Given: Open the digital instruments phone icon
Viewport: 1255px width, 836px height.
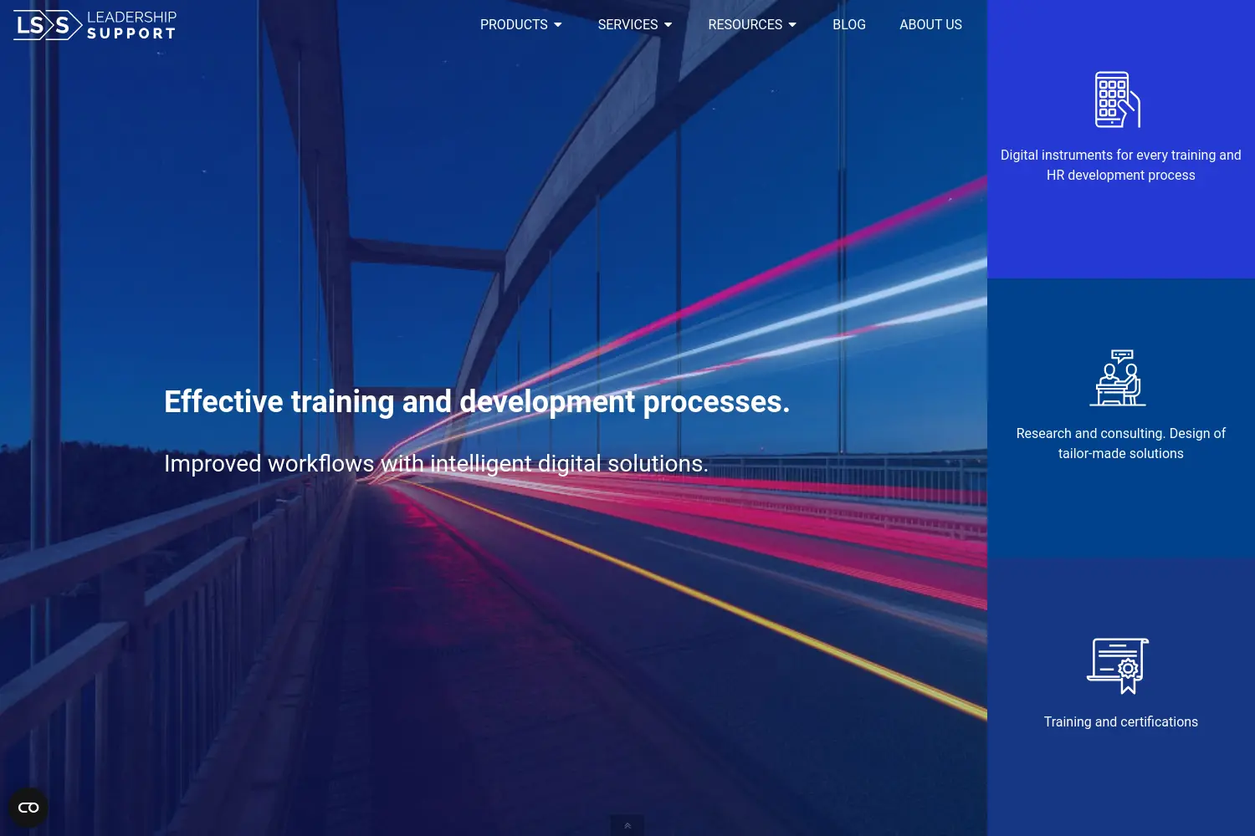Looking at the screenshot, I should pyautogui.click(x=1119, y=99).
